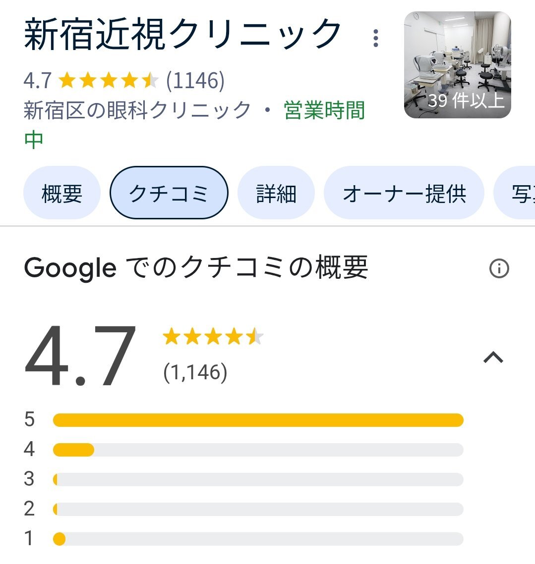Click the header stars next to 4.7
Image resolution: width=535 pixels, height=564 pixels.
[109, 80]
